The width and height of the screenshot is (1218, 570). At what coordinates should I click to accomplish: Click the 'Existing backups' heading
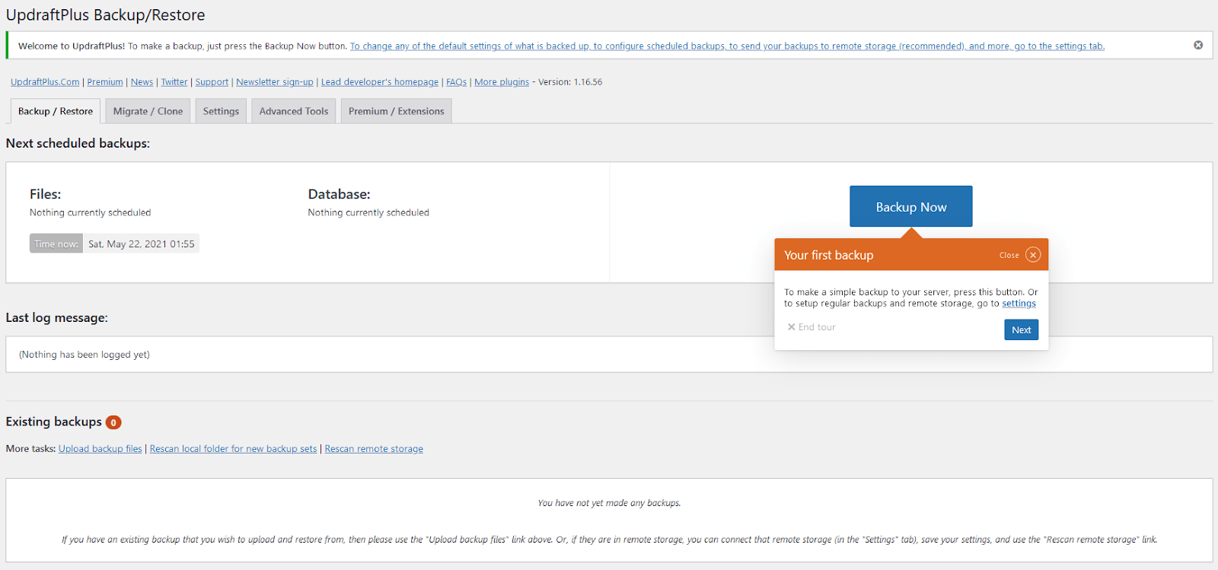pos(54,422)
